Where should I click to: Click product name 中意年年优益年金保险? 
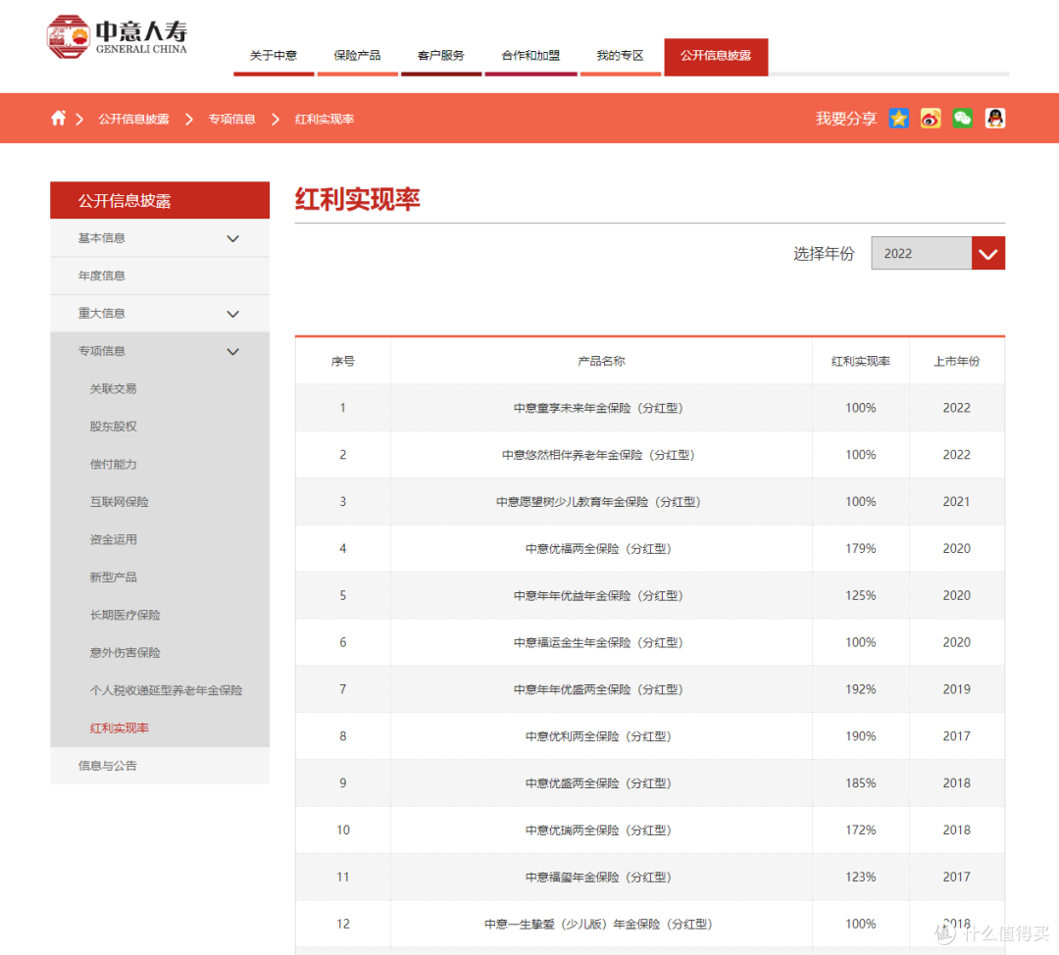tap(598, 596)
